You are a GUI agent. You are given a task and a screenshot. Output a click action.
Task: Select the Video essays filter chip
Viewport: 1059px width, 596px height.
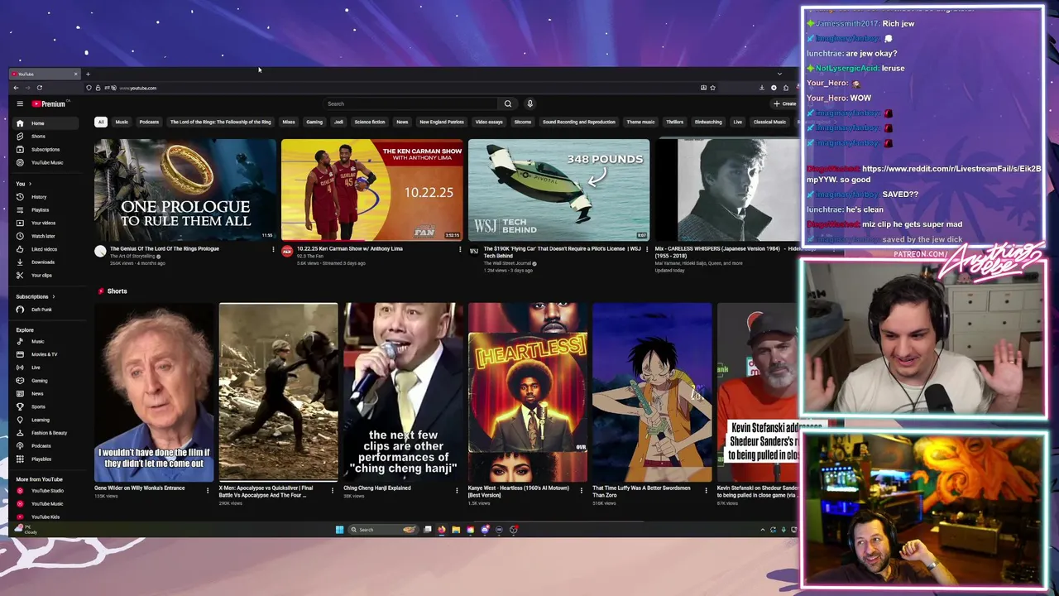[489, 122]
